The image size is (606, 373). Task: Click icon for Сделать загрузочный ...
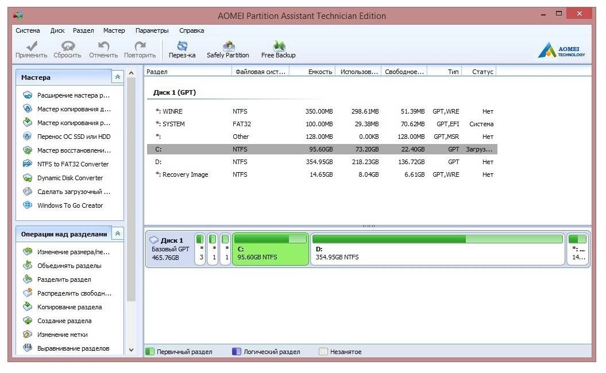(28, 192)
